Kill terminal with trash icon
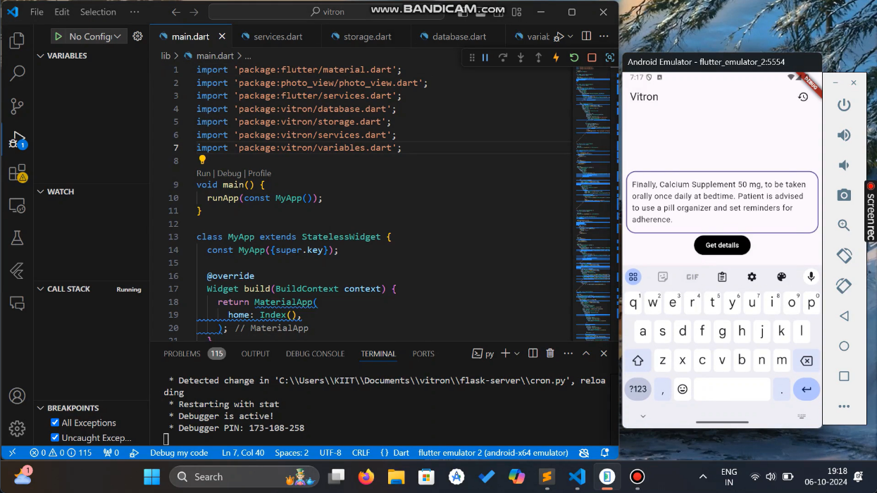 550,354
